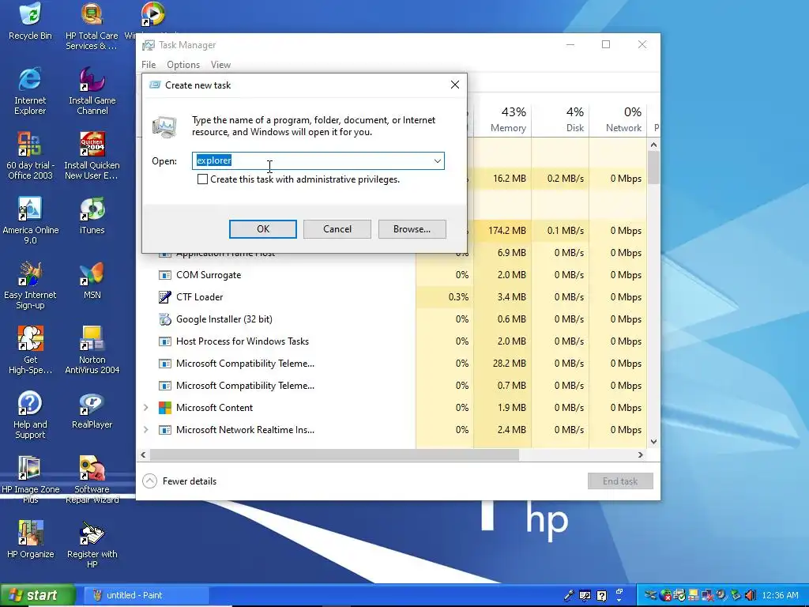Click the 174.2 MB memory cell
809x607 pixels.
tap(503, 231)
